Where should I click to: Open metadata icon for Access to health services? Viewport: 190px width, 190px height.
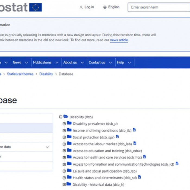coord(145,157)
